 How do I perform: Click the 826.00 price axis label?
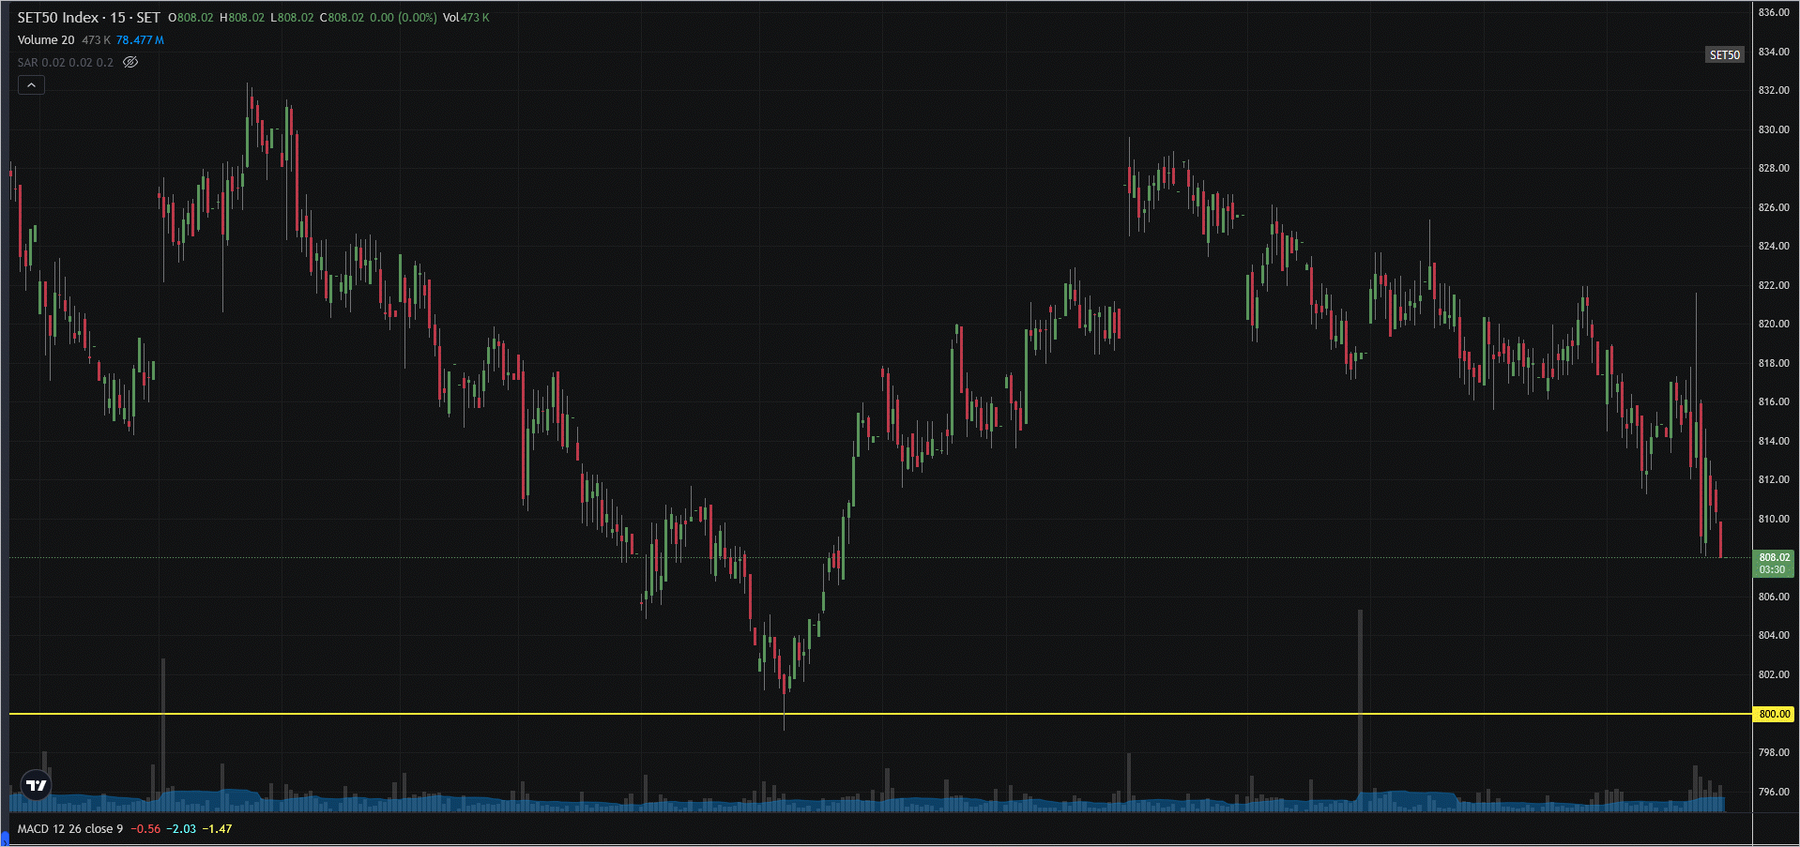coord(1774,207)
